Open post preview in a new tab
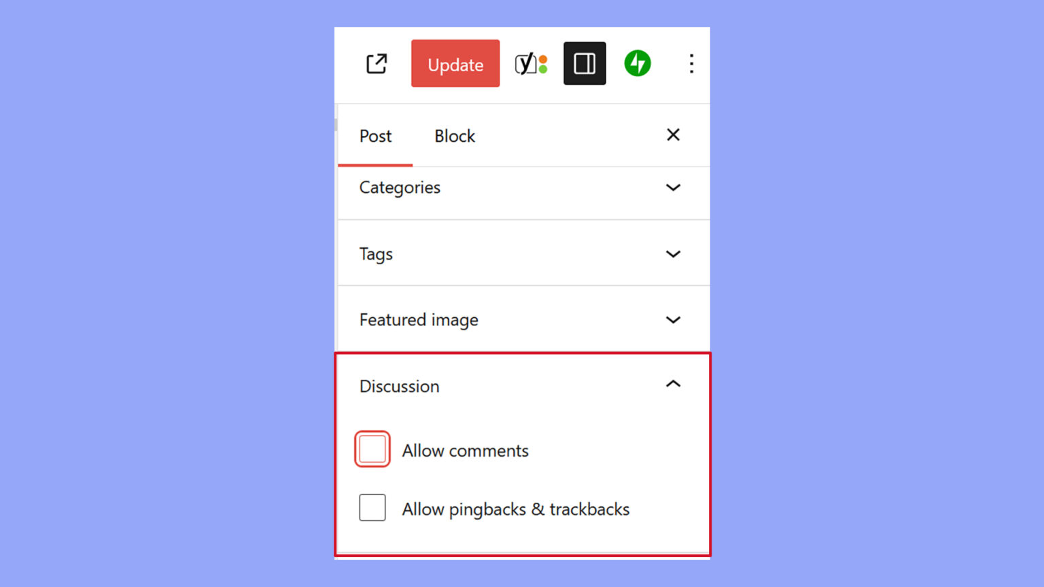 pyautogui.click(x=376, y=63)
